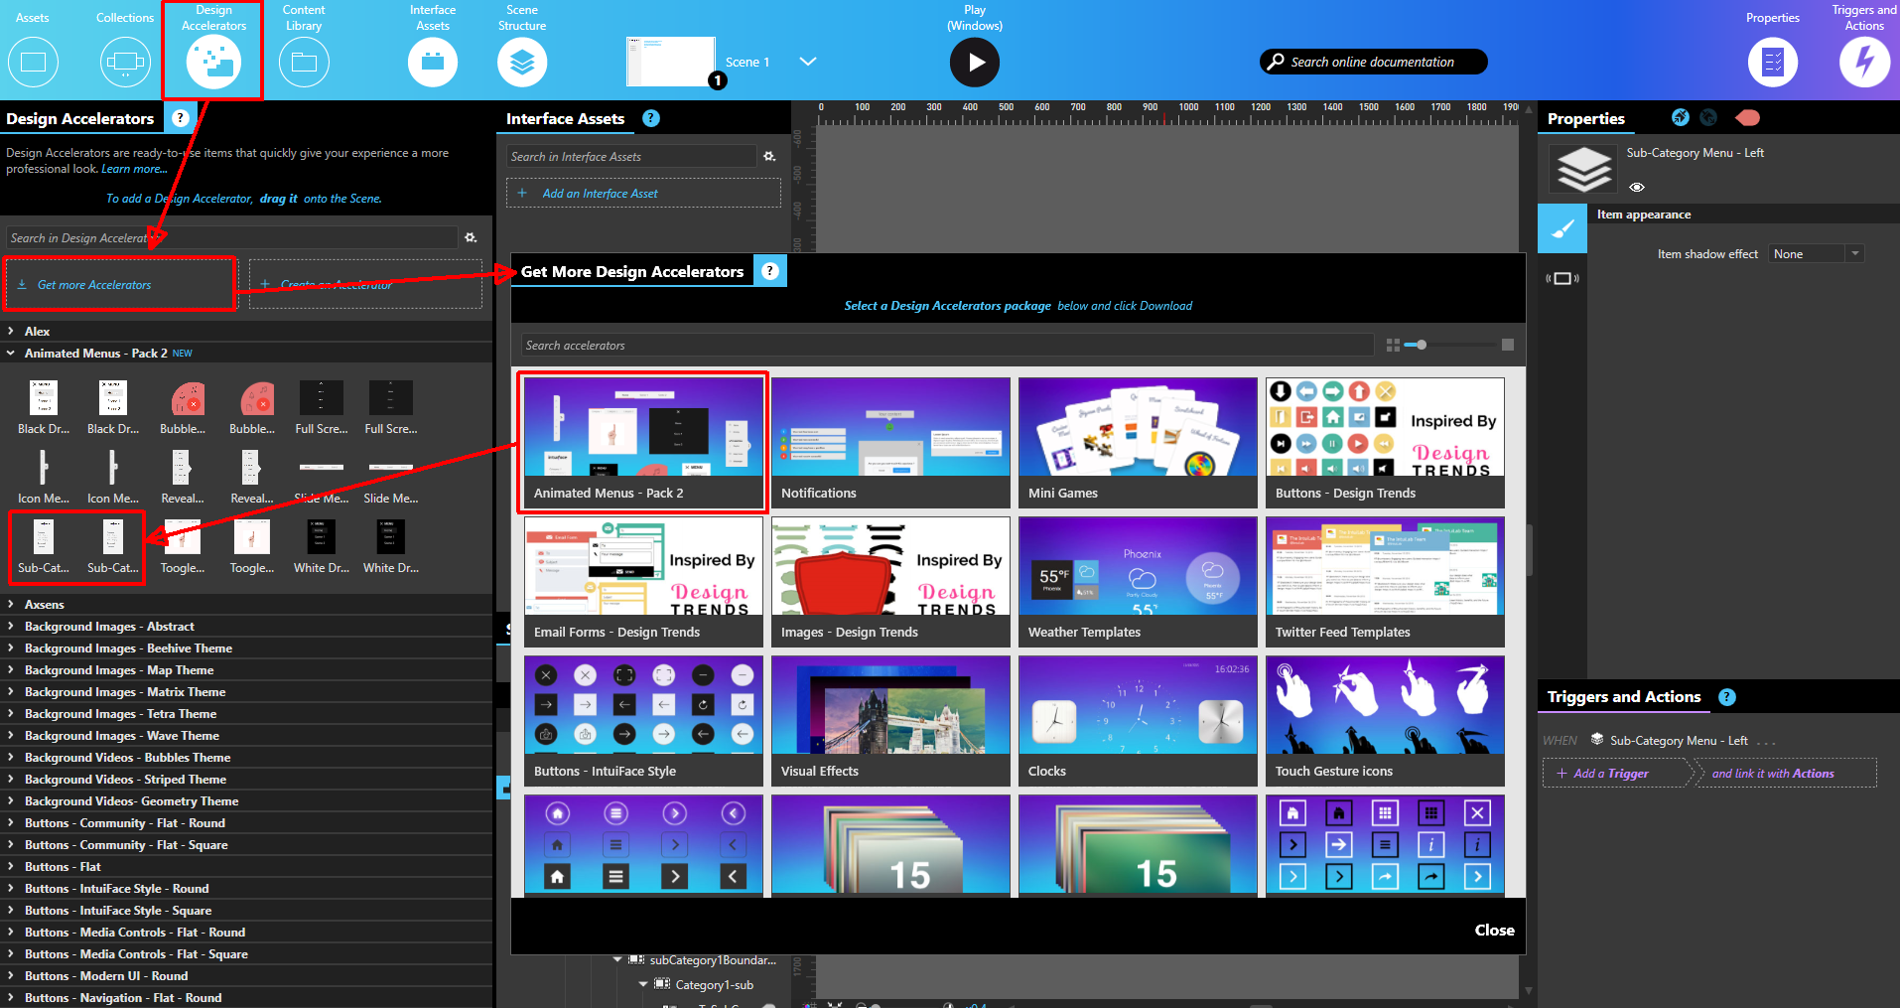Toggle visibility eye for Sub-Category Menu - Left
Screen dimensions: 1900x1008
[x=1637, y=187]
